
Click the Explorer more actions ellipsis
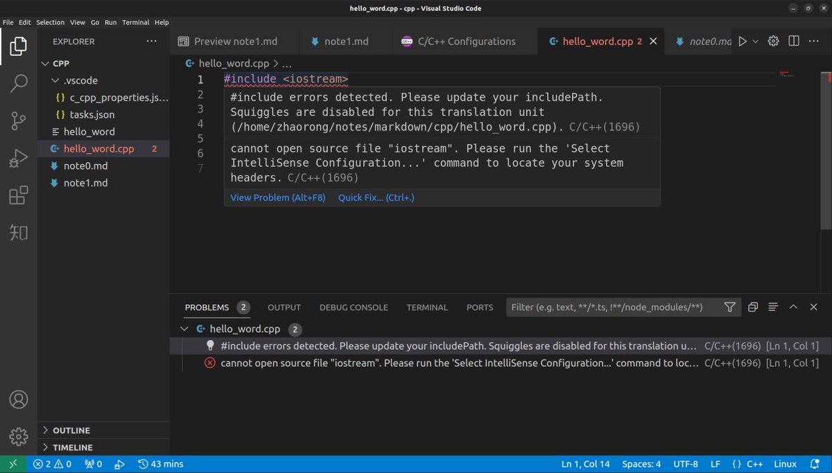(x=152, y=42)
